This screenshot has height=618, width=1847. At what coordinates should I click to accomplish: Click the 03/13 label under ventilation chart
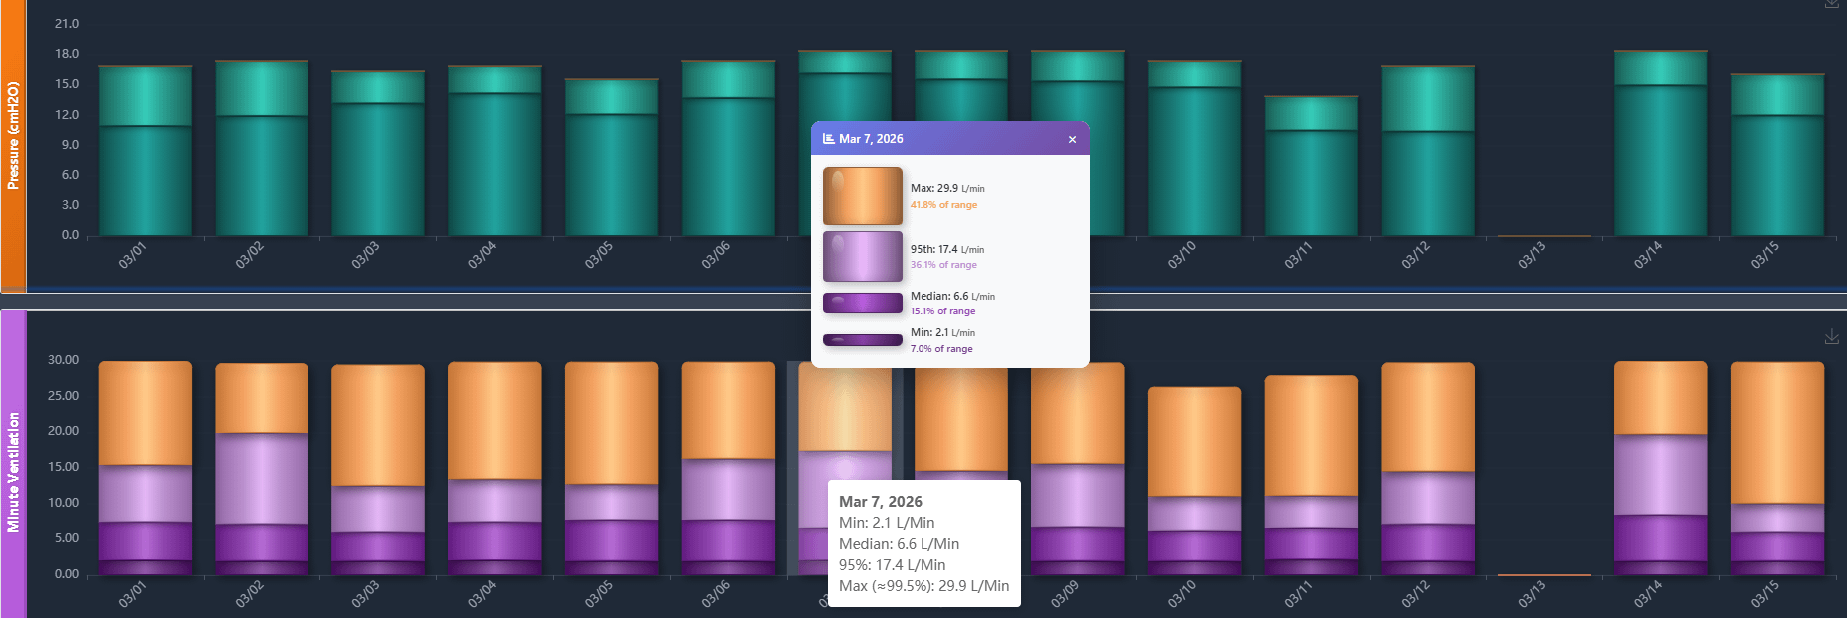pos(1532,593)
